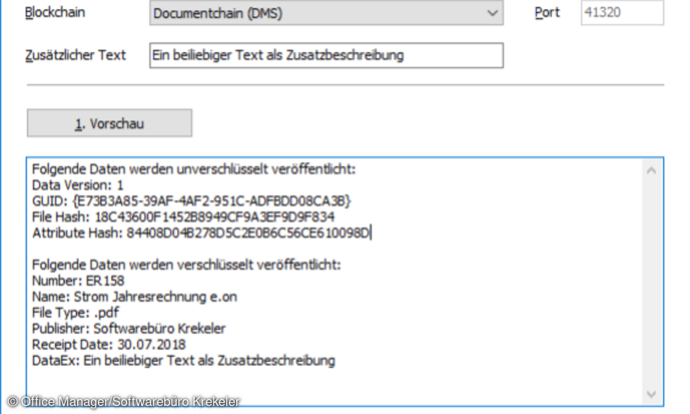Click the scroll up arrow of preview box
The width and height of the screenshot is (690, 414).
(x=651, y=171)
